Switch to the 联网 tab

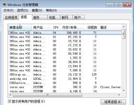point(66,17)
